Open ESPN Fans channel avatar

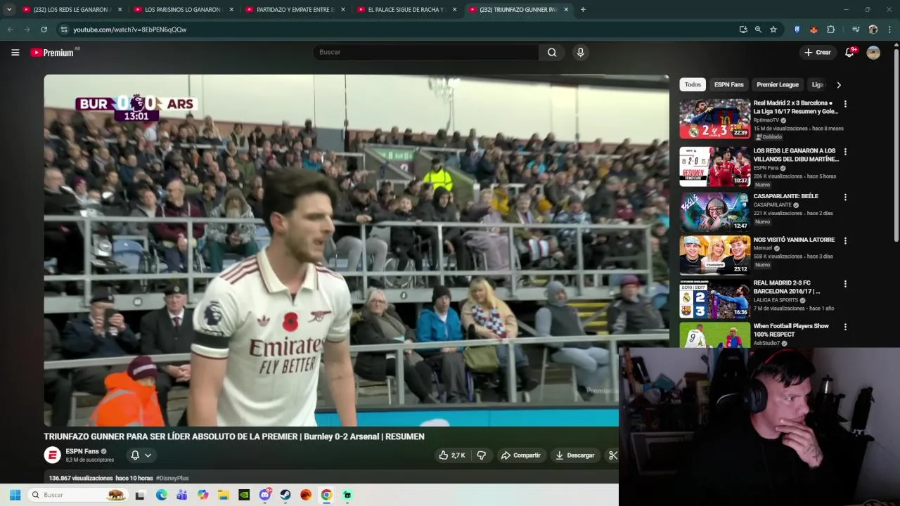52,455
